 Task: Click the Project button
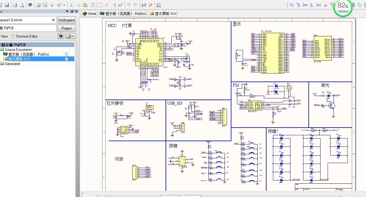(x=66, y=28)
